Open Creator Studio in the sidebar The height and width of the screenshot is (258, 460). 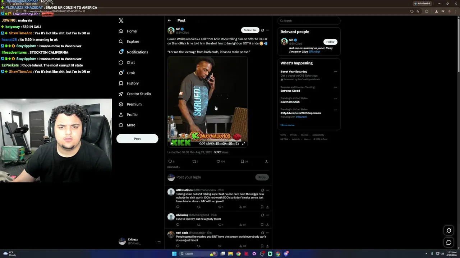click(135, 94)
